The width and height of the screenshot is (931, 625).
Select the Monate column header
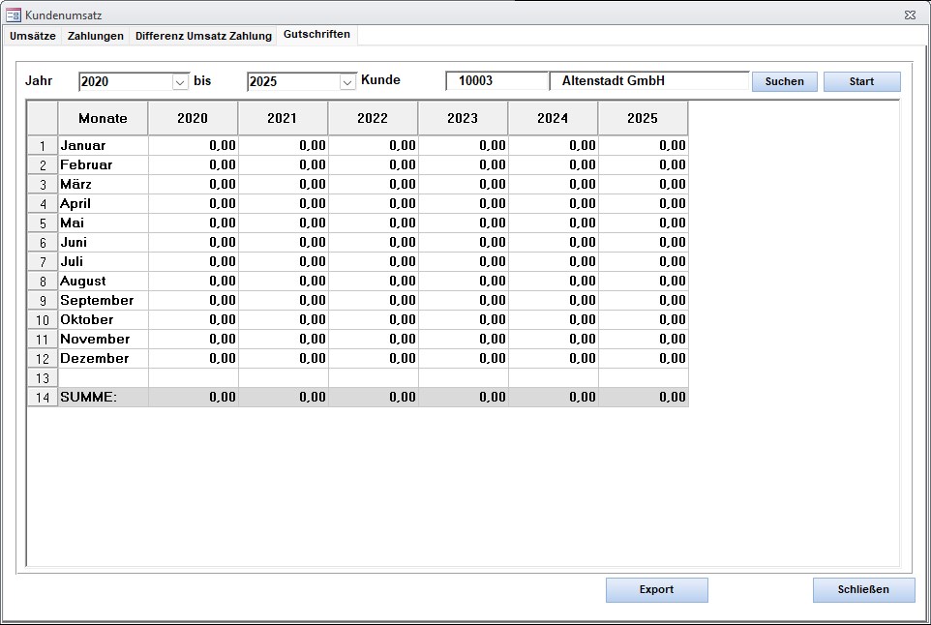point(103,118)
